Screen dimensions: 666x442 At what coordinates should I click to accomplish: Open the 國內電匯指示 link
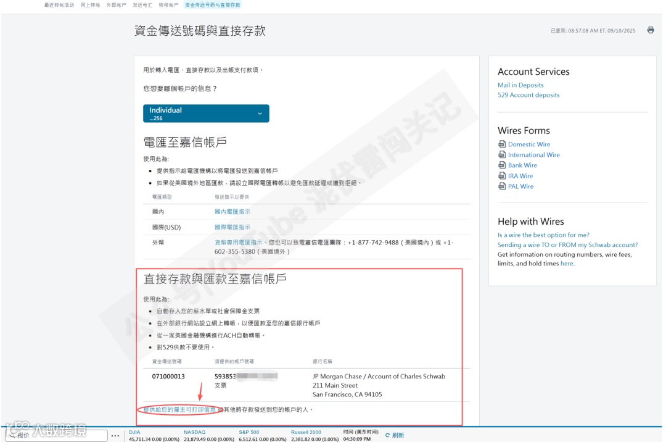coord(232,212)
